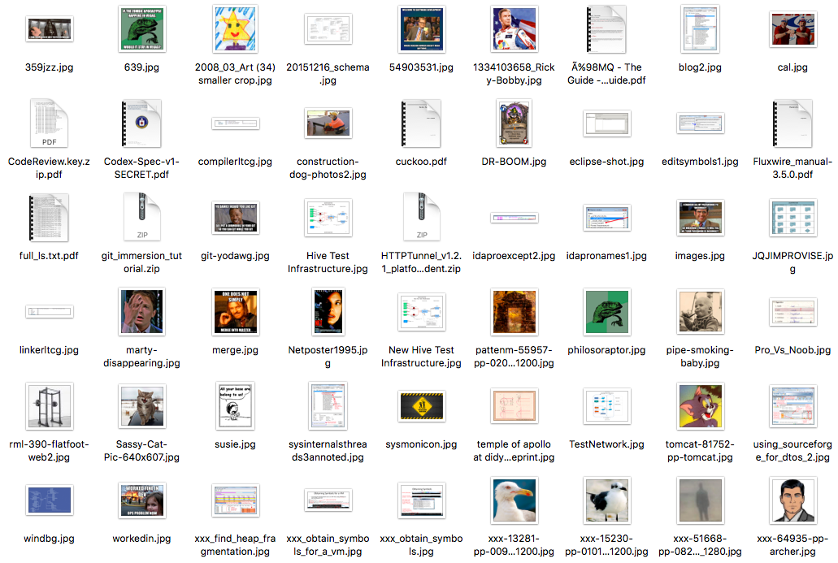Image resolution: width=838 pixels, height=563 pixels.
Task: Select the xxx-13281 seagull head image
Action: pos(515,500)
